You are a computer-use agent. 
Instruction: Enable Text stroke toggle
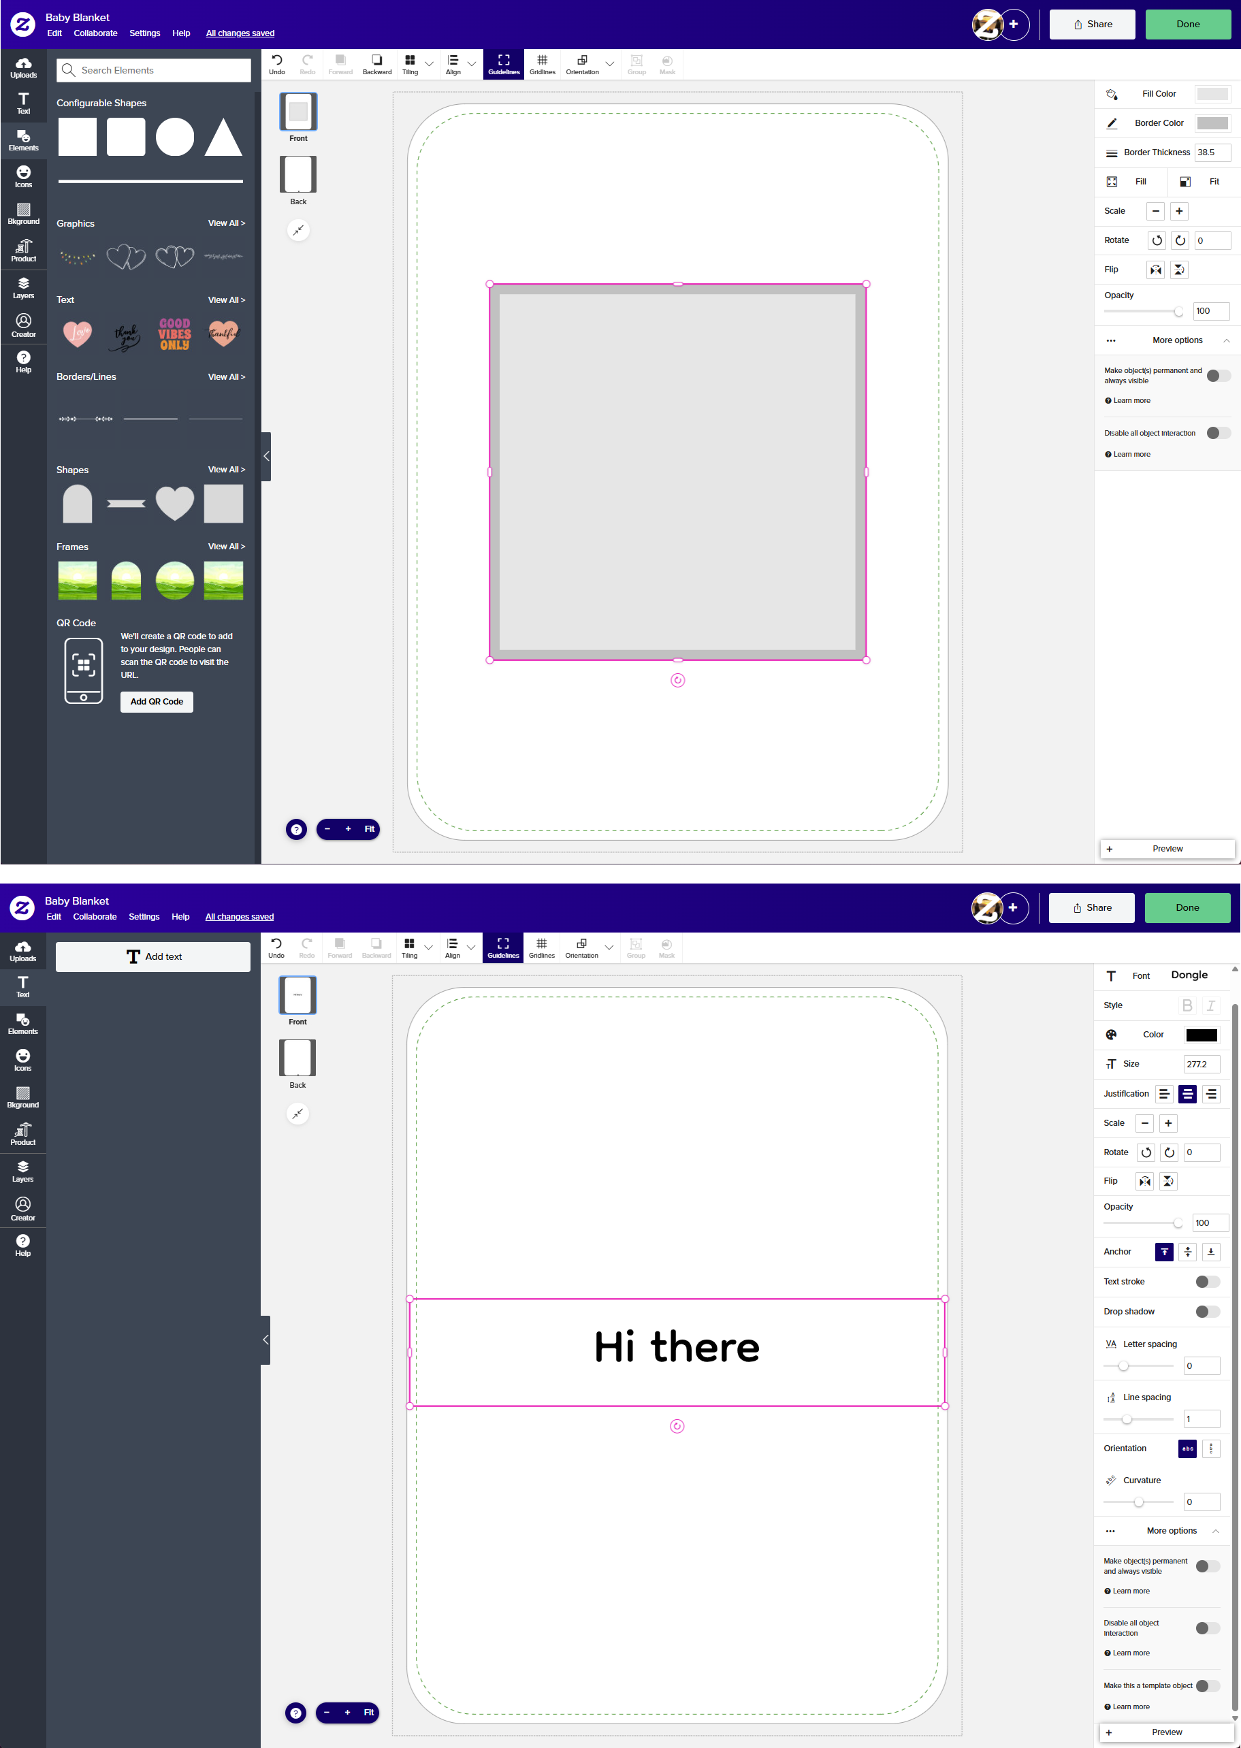(x=1208, y=1281)
